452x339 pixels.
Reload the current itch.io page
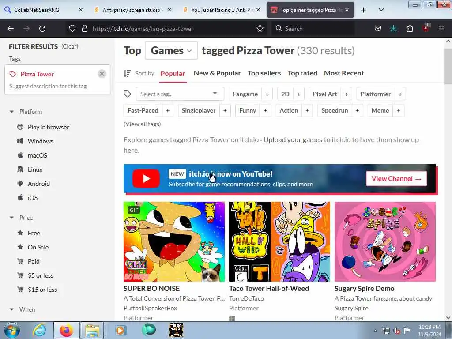[x=42, y=29]
